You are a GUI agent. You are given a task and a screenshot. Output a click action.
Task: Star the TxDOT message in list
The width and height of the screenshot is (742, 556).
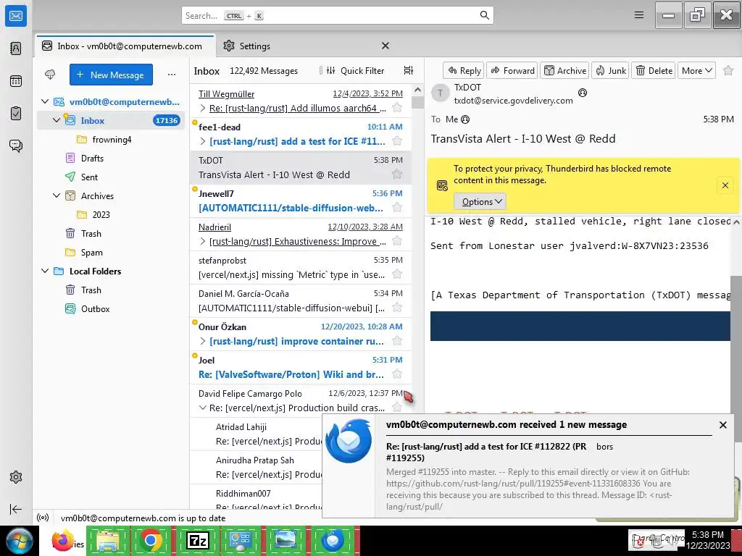coord(397,174)
